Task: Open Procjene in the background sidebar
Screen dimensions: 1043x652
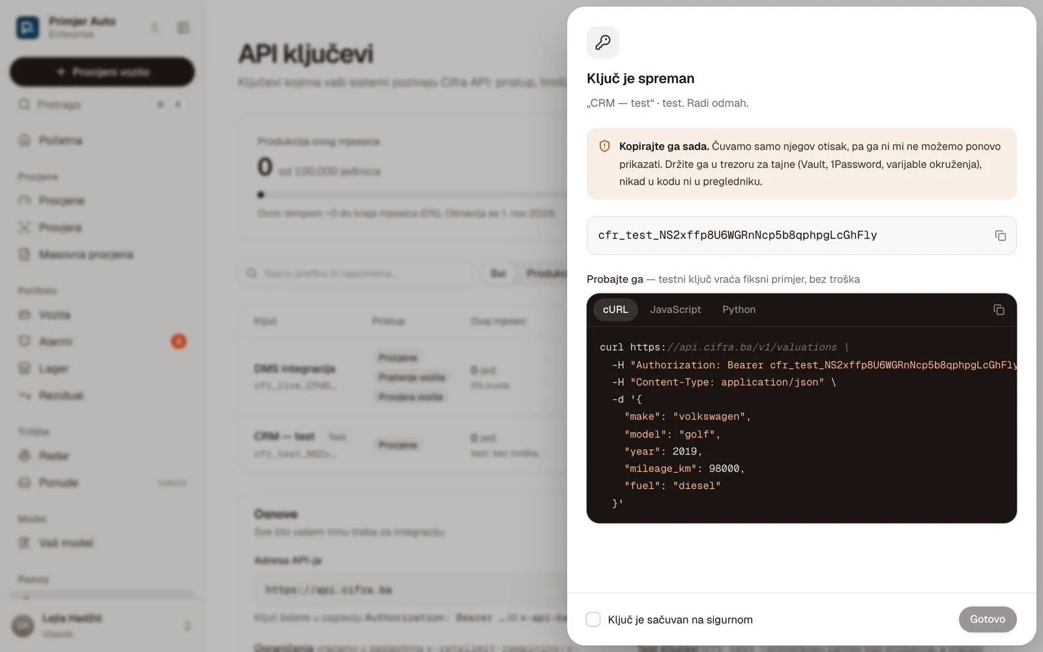Action: click(102, 201)
